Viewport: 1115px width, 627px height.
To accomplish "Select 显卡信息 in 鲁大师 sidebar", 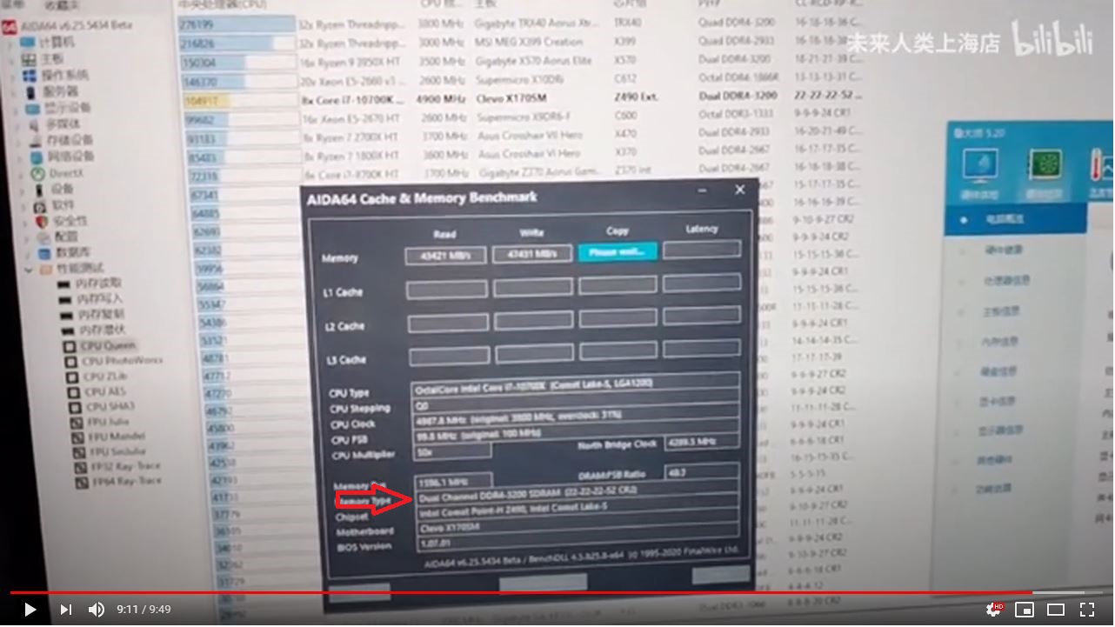I will (998, 401).
